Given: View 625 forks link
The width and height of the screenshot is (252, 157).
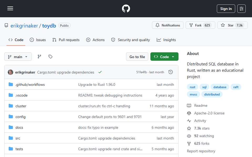Looking at the screenshot, I should pyautogui.click(x=202, y=144).
